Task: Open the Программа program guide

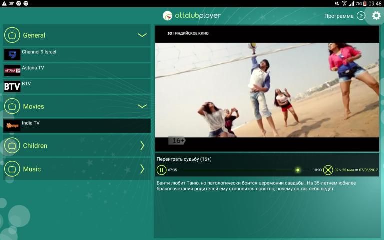Action: pos(345,16)
